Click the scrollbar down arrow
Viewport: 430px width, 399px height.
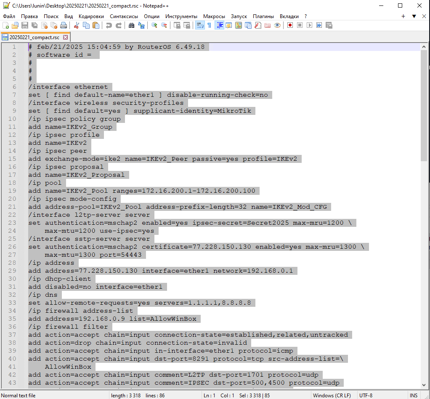[424, 385]
